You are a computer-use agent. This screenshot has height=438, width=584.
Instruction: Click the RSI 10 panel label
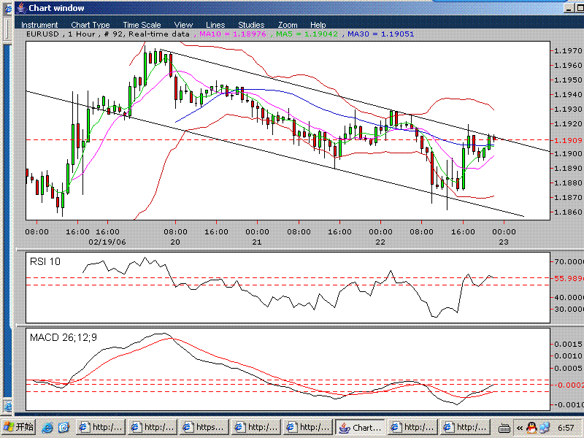point(45,261)
